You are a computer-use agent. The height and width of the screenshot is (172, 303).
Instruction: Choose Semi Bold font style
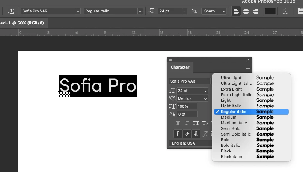(x=251, y=128)
